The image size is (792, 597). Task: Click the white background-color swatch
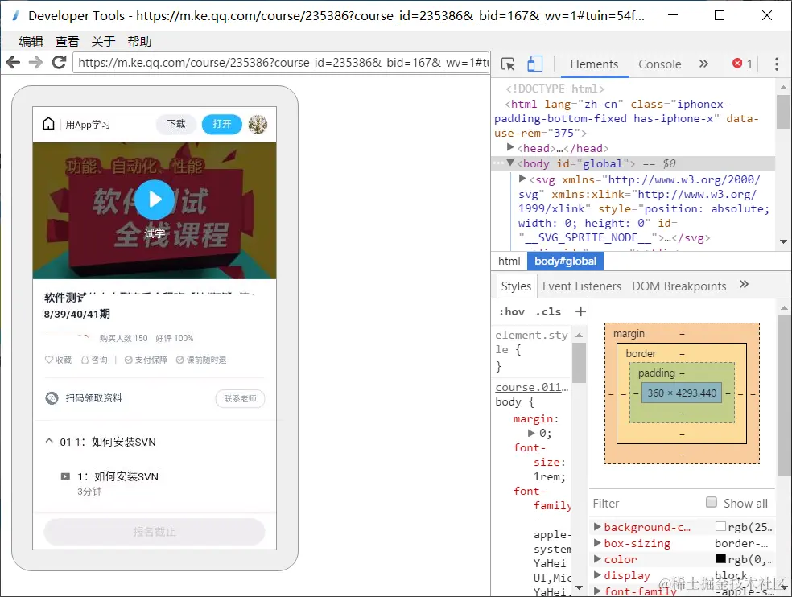pyautogui.click(x=721, y=526)
